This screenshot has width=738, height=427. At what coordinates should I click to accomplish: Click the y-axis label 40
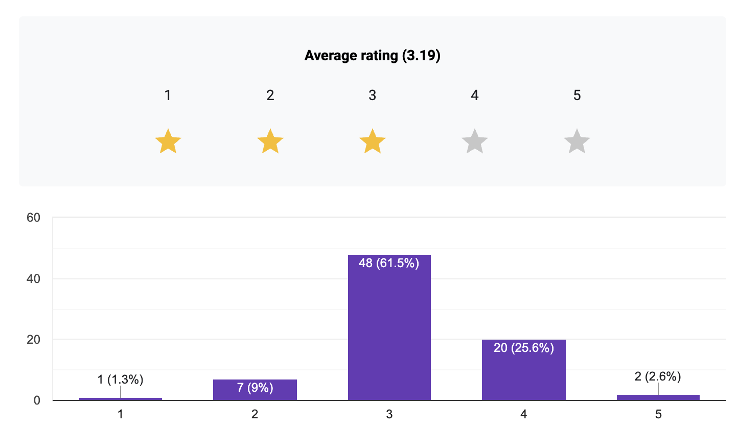click(33, 279)
